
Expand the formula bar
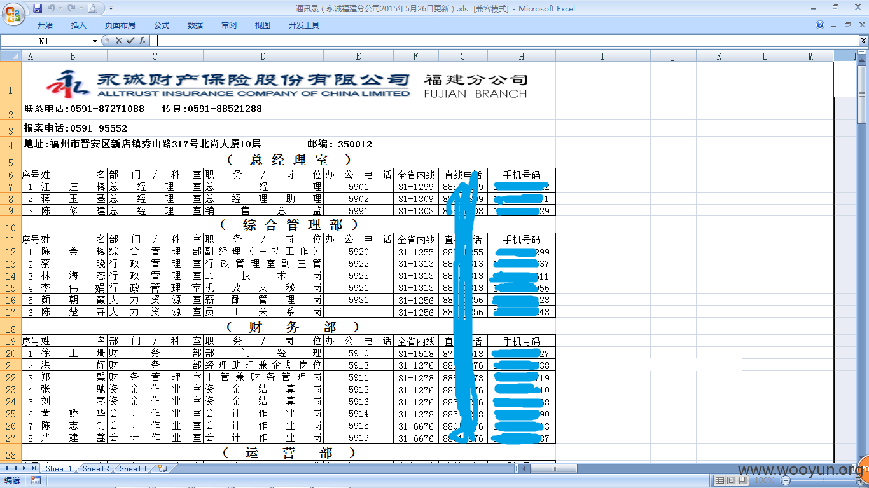pos(863,41)
